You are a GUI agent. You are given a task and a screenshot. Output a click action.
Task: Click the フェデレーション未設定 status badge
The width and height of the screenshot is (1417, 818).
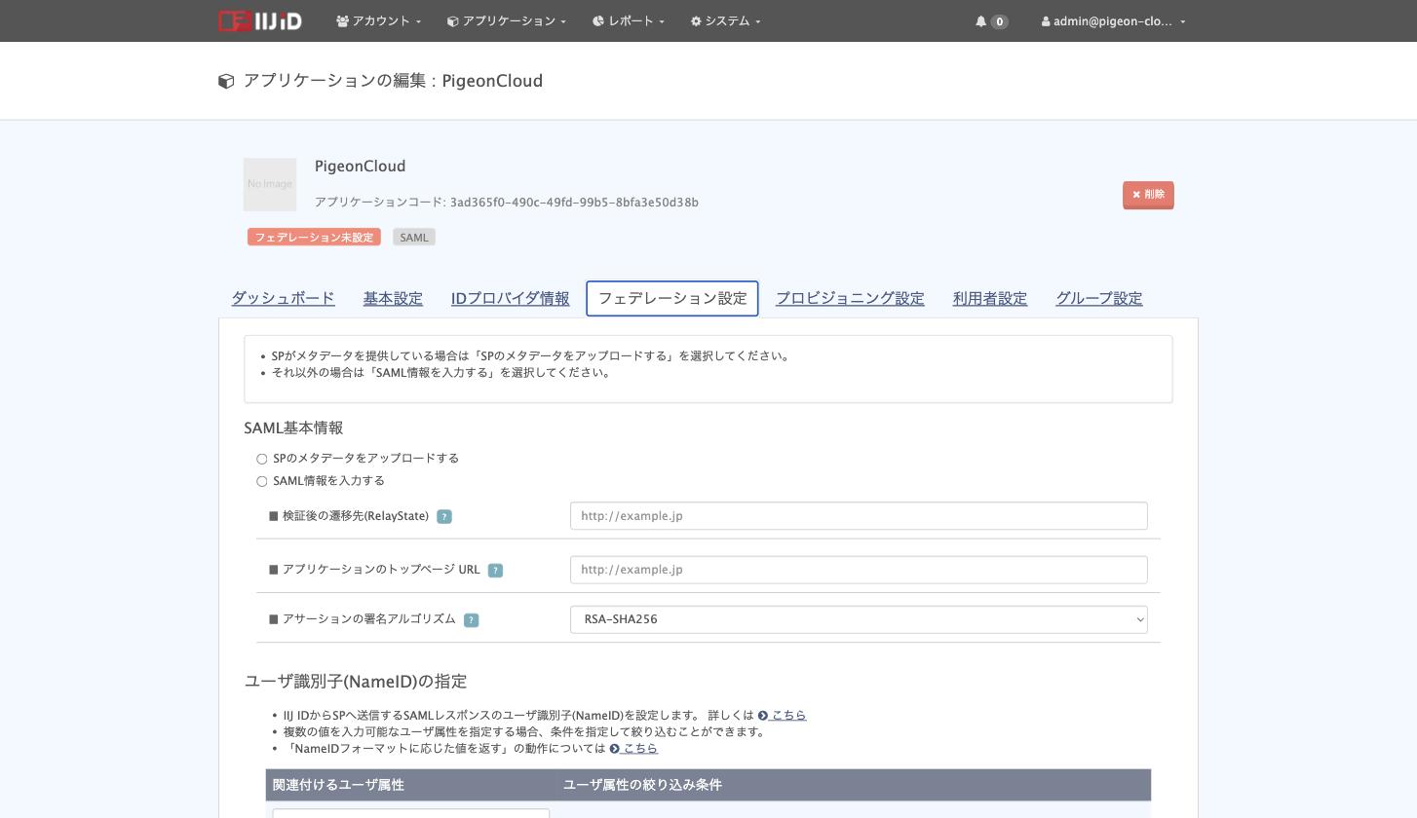pos(314,238)
